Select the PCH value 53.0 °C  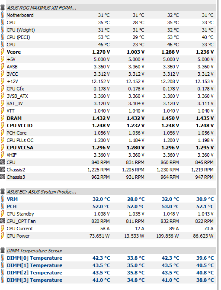[170, 206]
